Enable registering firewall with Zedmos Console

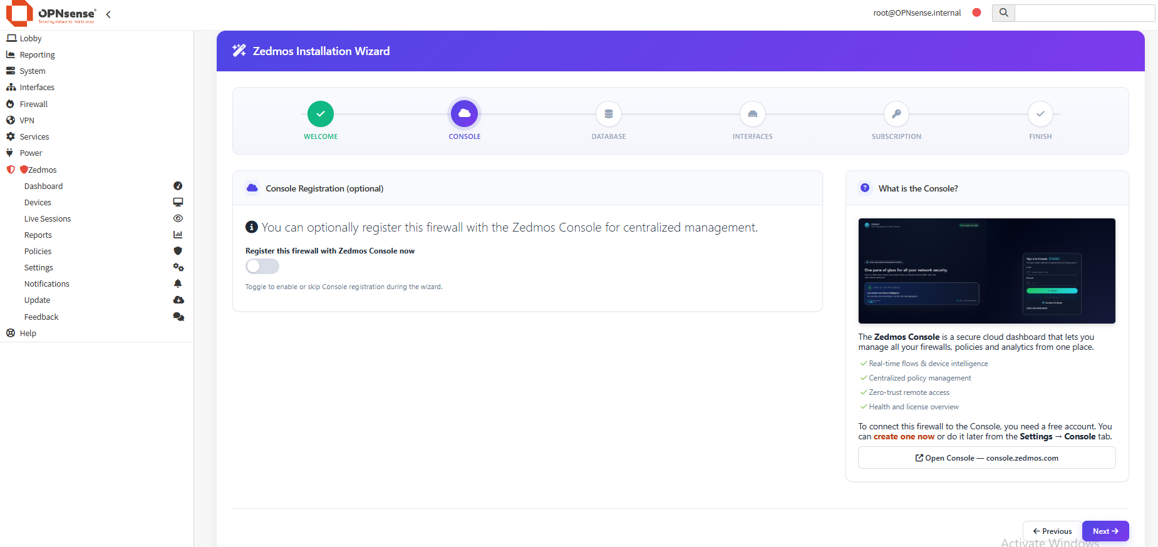[262, 267]
